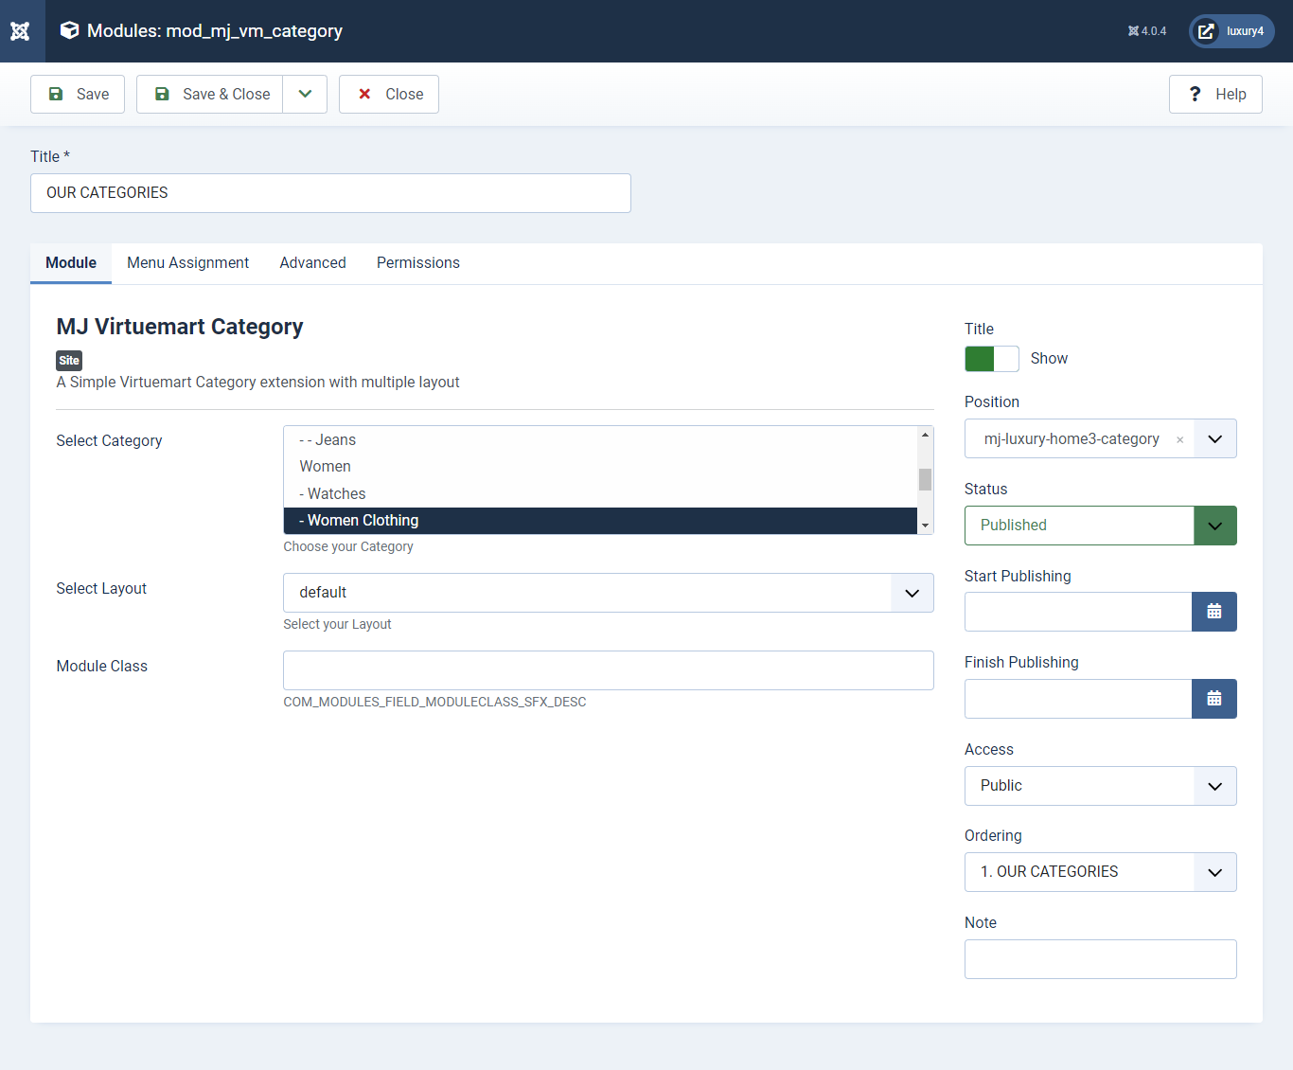This screenshot has width=1293, height=1070.
Task: Switch to the Menu Assignment tab
Action: [188, 263]
